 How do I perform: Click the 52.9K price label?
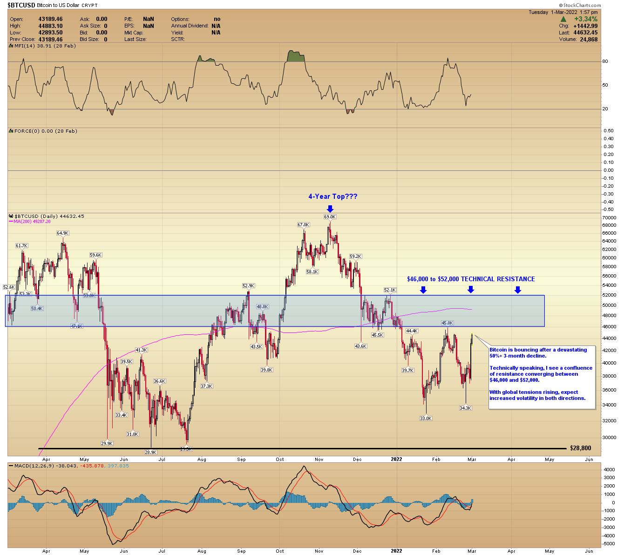pos(248,286)
